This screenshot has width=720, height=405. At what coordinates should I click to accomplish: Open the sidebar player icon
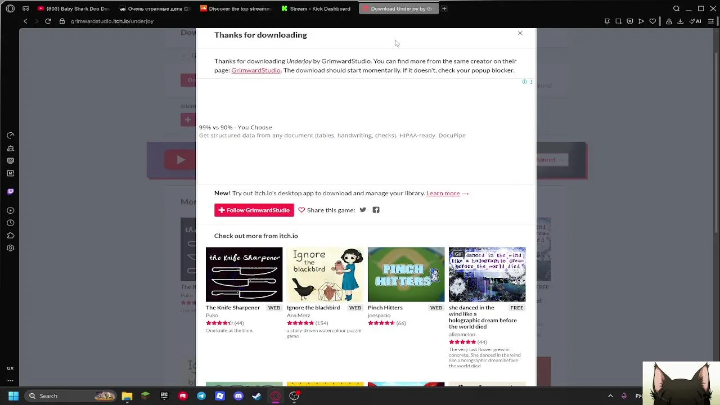(x=10, y=210)
